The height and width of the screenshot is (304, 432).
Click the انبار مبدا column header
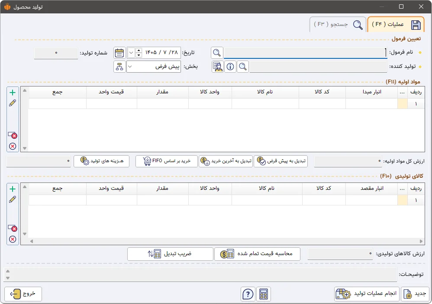[372, 92]
